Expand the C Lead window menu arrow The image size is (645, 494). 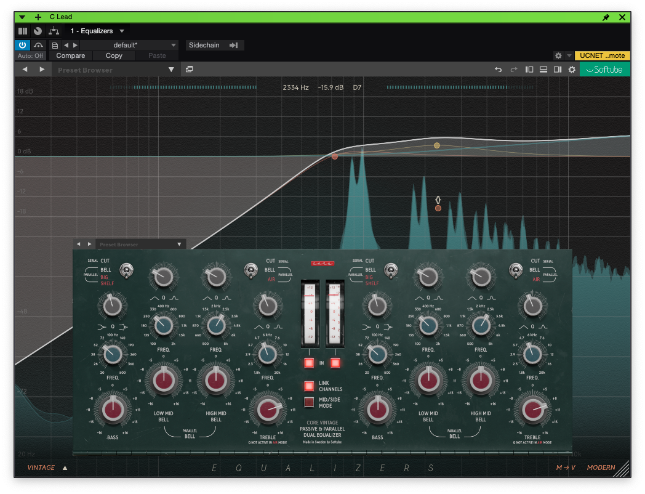pos(22,17)
